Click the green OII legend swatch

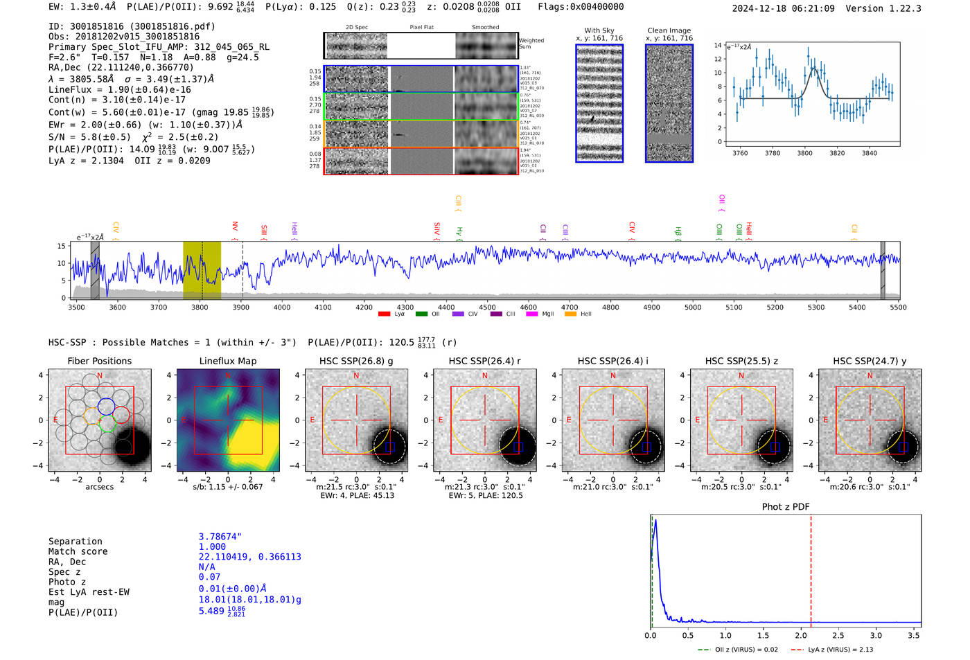(421, 314)
